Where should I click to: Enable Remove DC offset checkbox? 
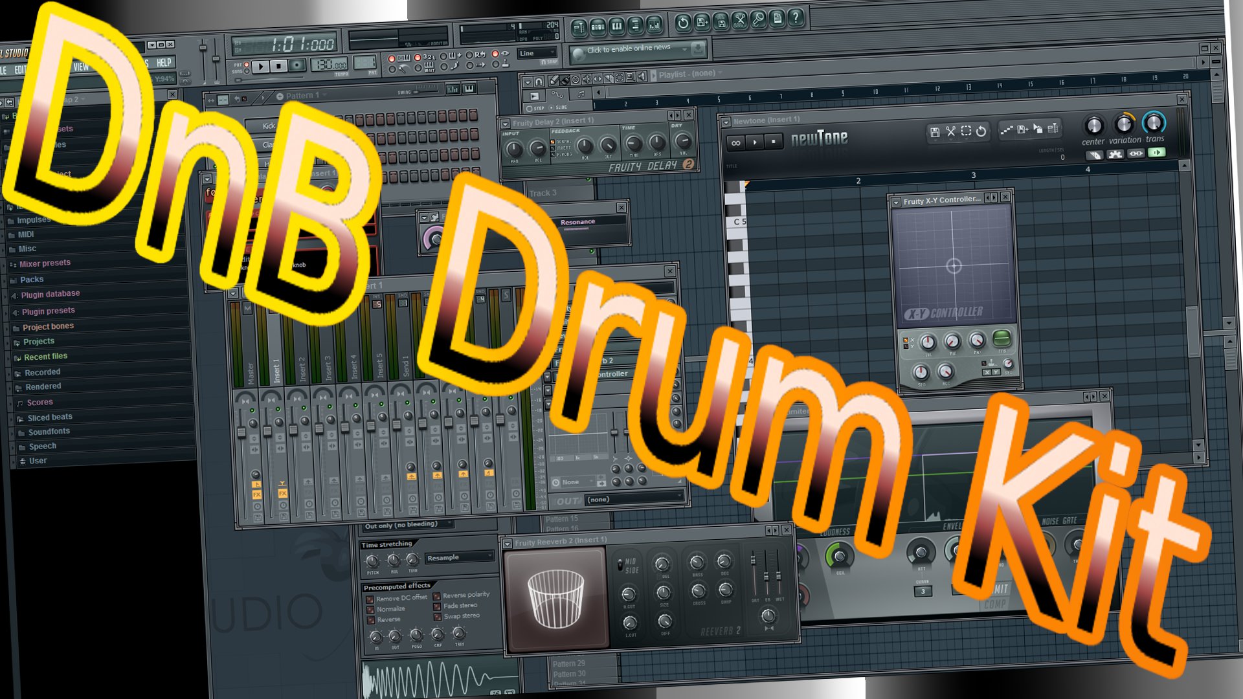coord(370,599)
